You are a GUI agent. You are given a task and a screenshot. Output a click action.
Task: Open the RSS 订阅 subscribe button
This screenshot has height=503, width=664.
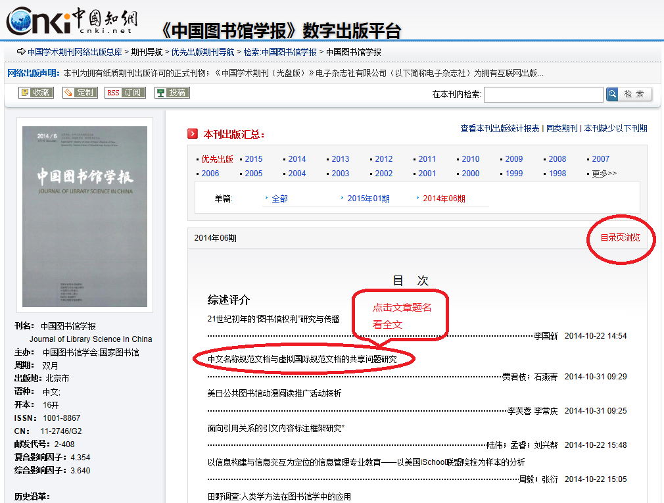click(125, 93)
